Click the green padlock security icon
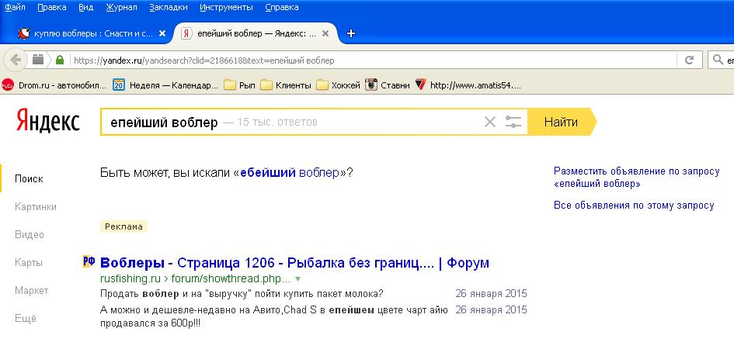Image resolution: width=734 pixels, height=349 pixels. click(60, 60)
